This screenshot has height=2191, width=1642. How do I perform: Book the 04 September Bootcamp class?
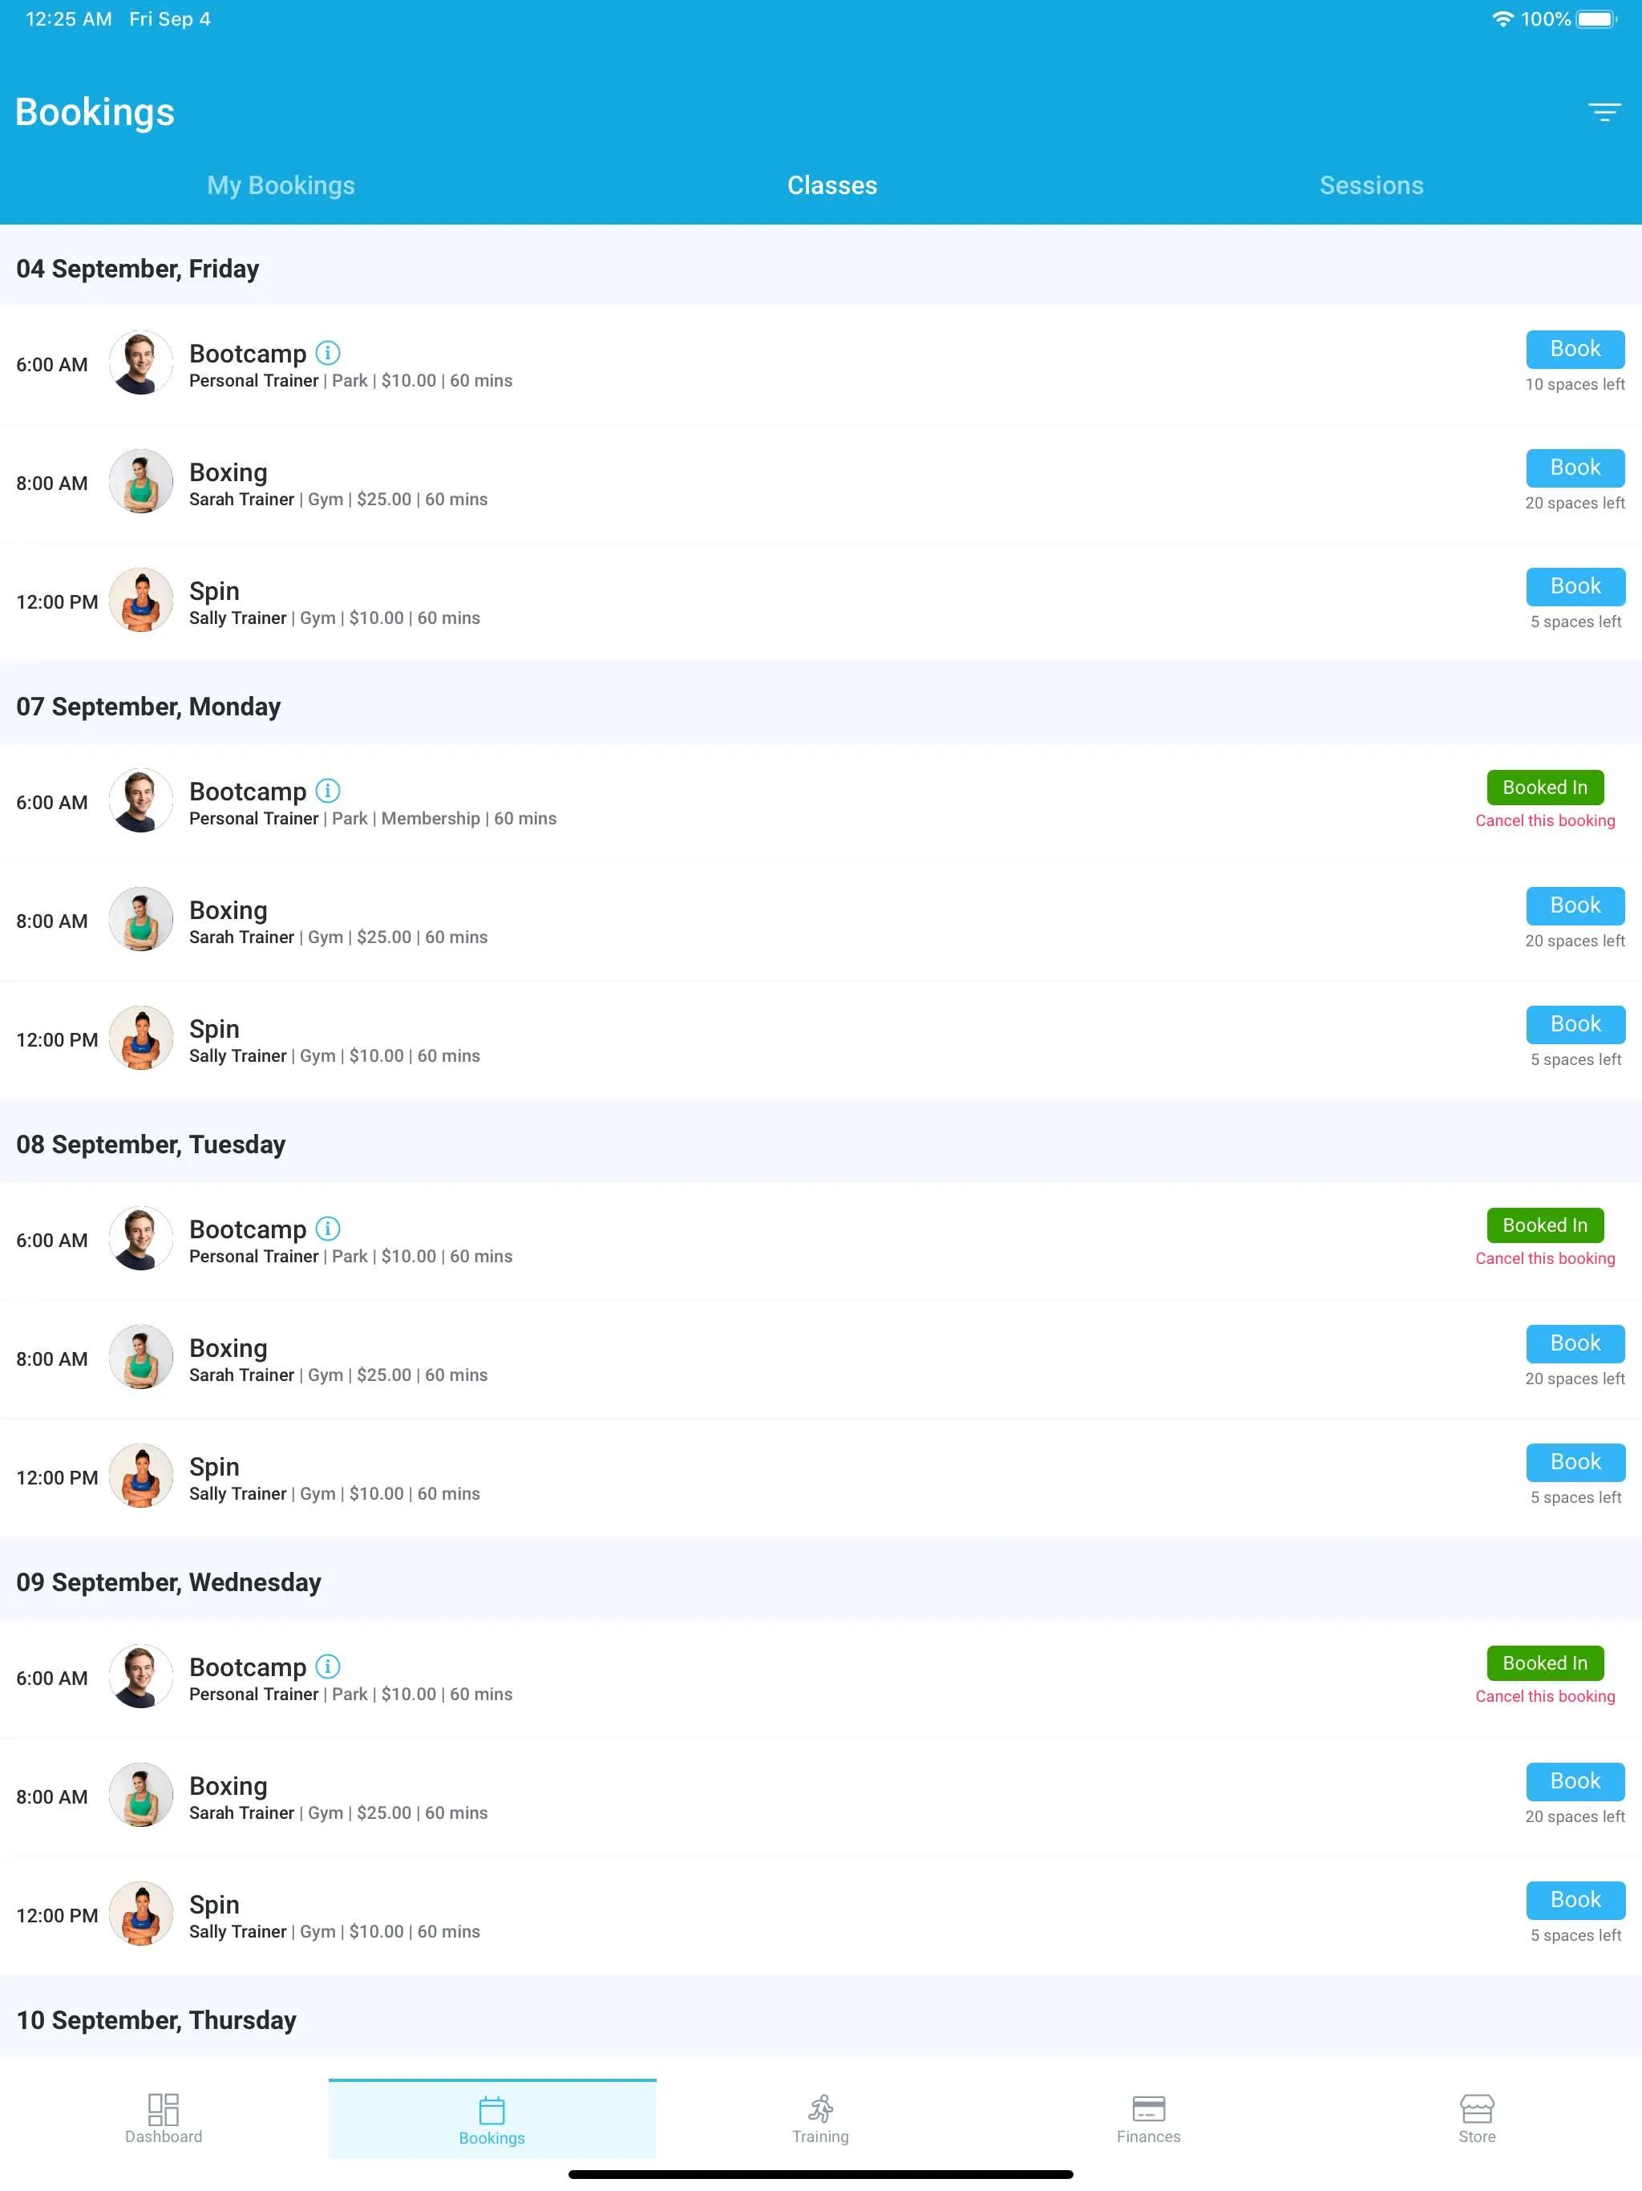(1575, 349)
